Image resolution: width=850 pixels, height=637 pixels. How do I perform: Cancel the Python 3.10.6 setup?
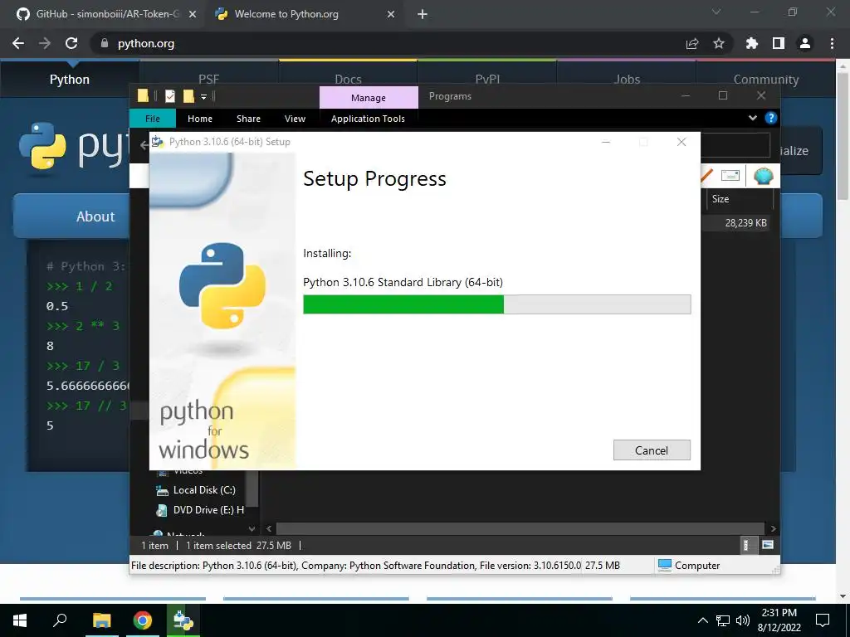[x=652, y=450]
